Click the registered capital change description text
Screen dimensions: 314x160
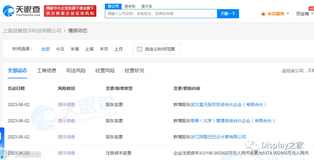click(x=241, y=153)
